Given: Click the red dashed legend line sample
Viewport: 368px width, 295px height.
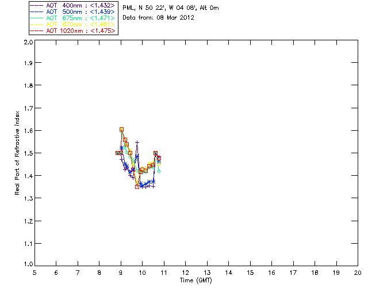Looking at the screenshot, I should click(x=37, y=31).
